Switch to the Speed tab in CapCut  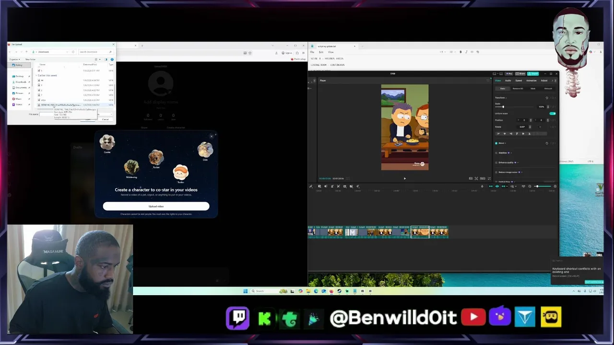[519, 80]
